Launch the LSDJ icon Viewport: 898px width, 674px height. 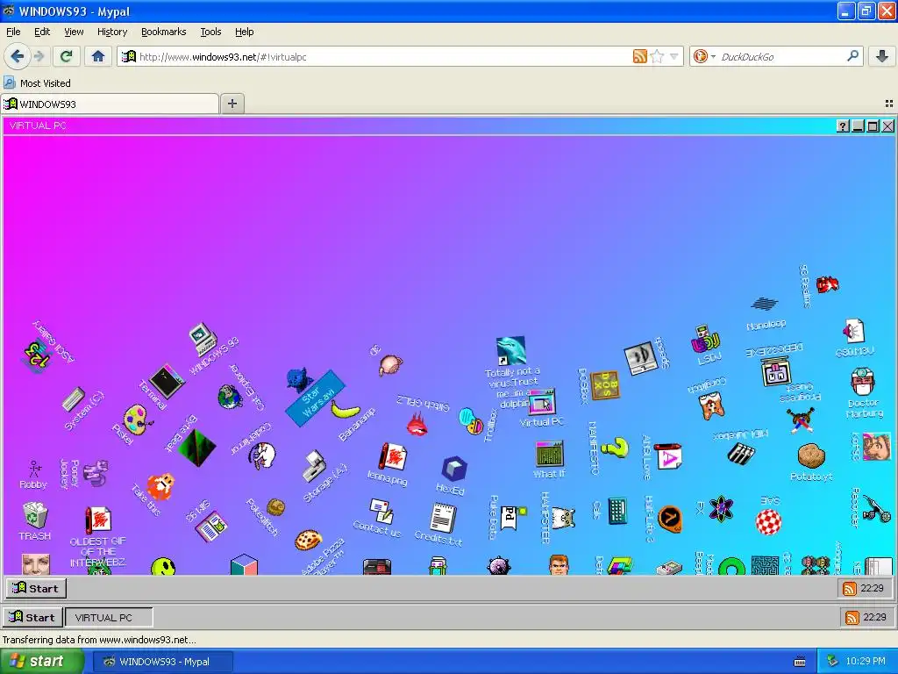click(705, 339)
